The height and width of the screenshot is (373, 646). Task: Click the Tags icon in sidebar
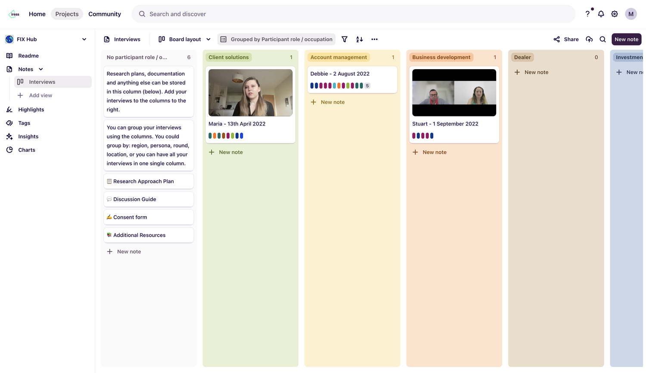click(9, 123)
